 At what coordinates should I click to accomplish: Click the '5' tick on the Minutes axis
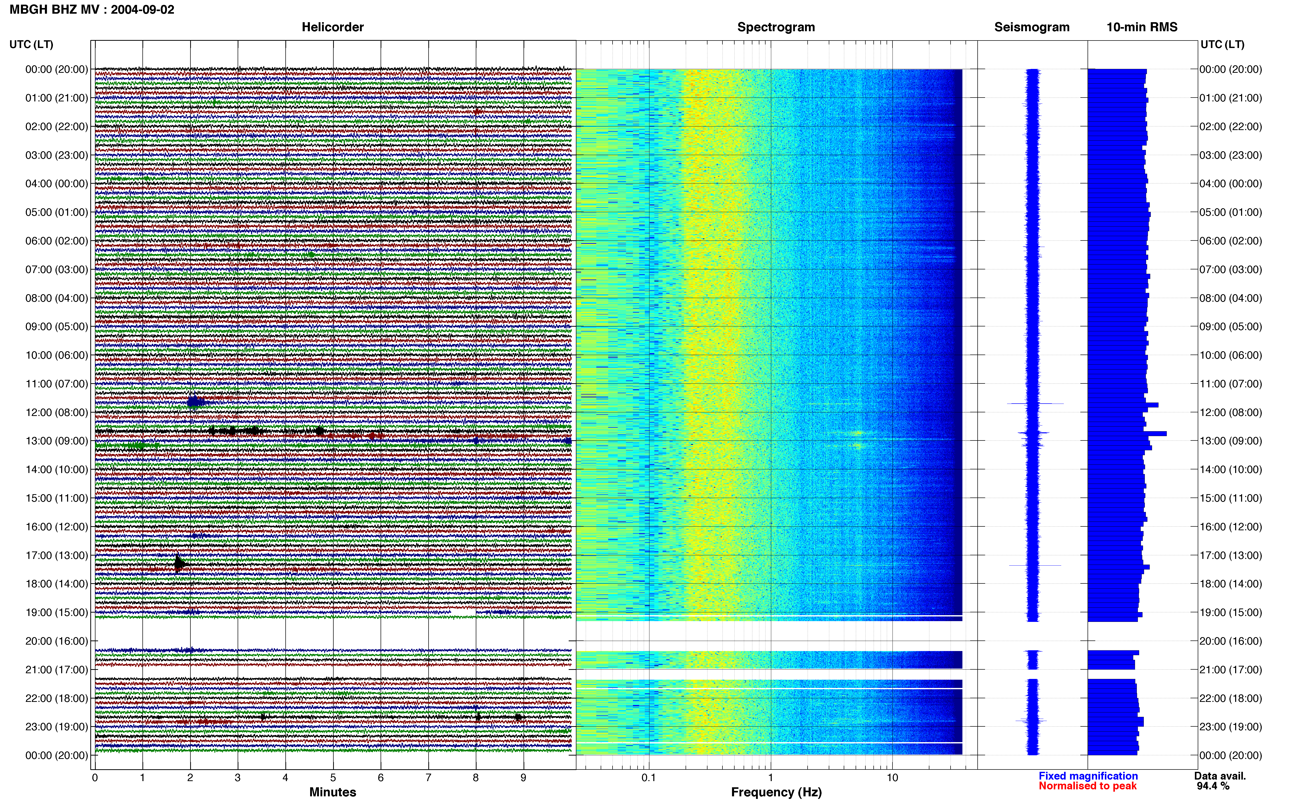coord(333,778)
